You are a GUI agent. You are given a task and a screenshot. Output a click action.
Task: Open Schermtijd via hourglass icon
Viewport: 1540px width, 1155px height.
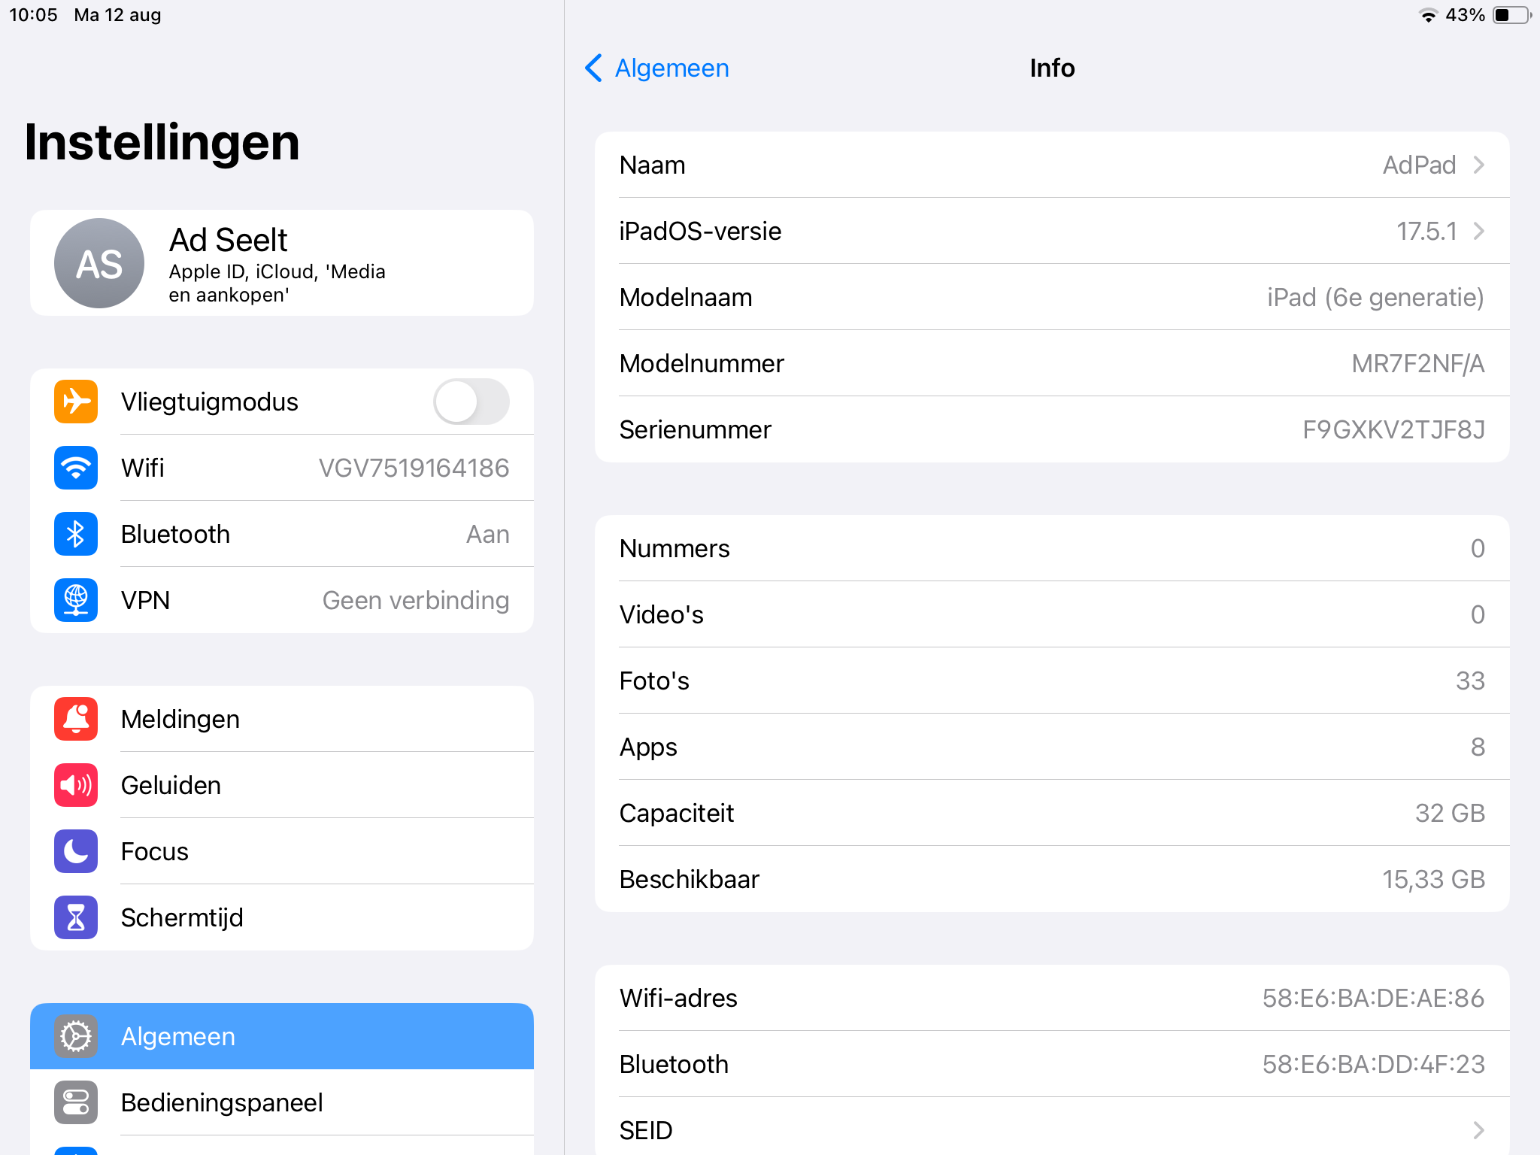(x=76, y=917)
